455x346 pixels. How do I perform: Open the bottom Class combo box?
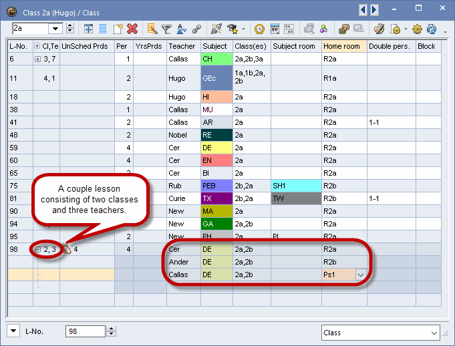point(434,332)
